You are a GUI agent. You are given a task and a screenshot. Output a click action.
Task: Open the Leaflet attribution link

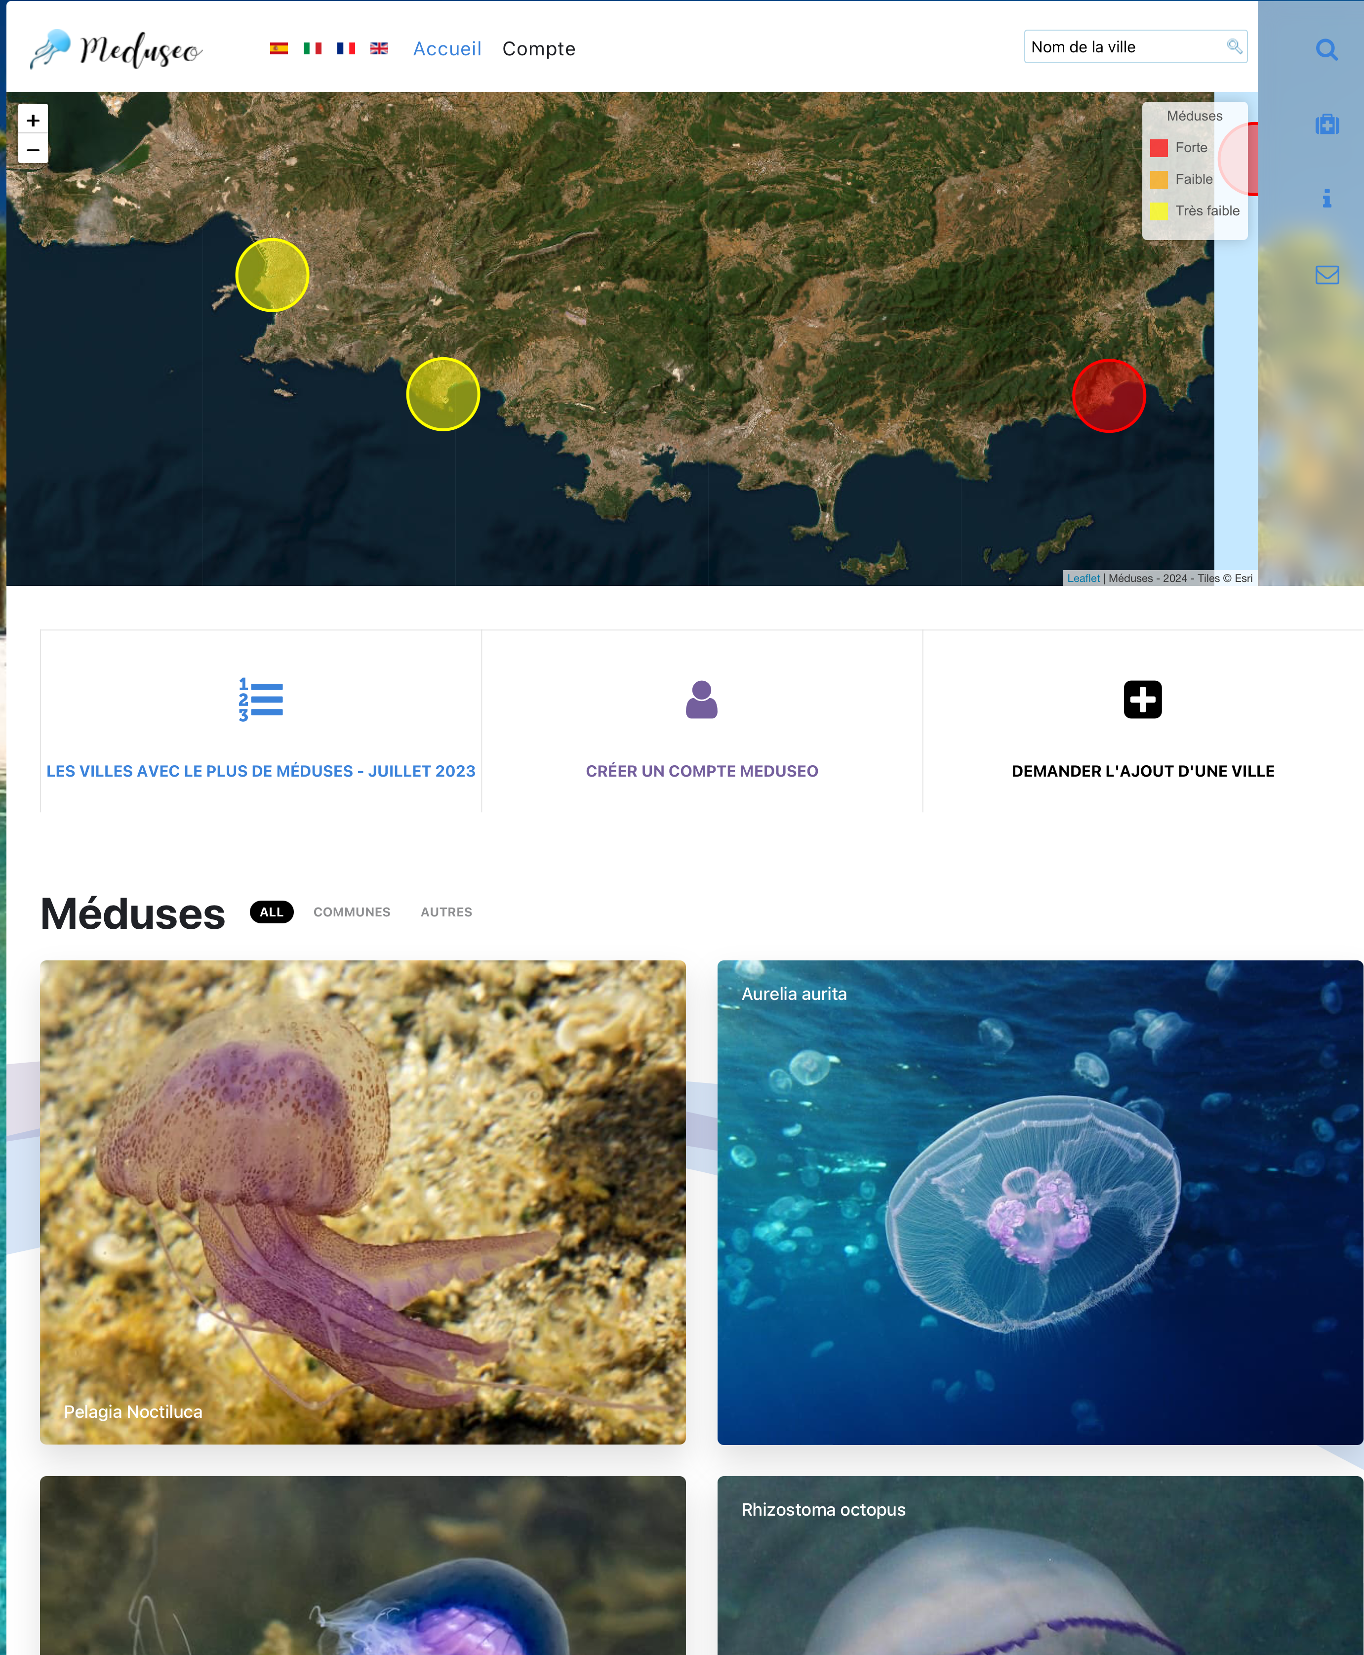click(1083, 579)
